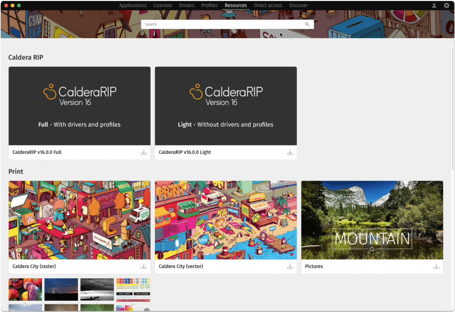Click the "Pictures" card label
455x312 pixels.
(314, 266)
